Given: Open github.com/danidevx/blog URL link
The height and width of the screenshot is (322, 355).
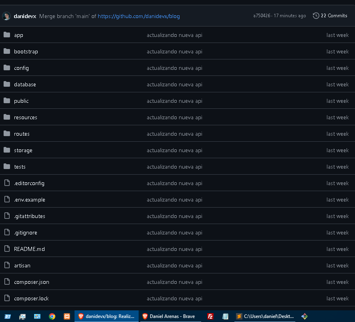Looking at the screenshot, I should point(139,16).
